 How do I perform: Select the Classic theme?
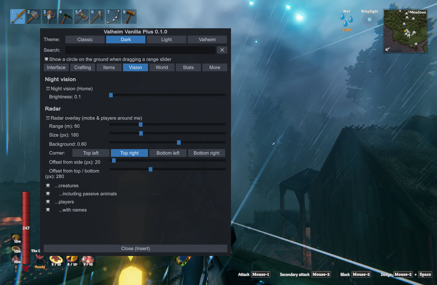coord(85,40)
